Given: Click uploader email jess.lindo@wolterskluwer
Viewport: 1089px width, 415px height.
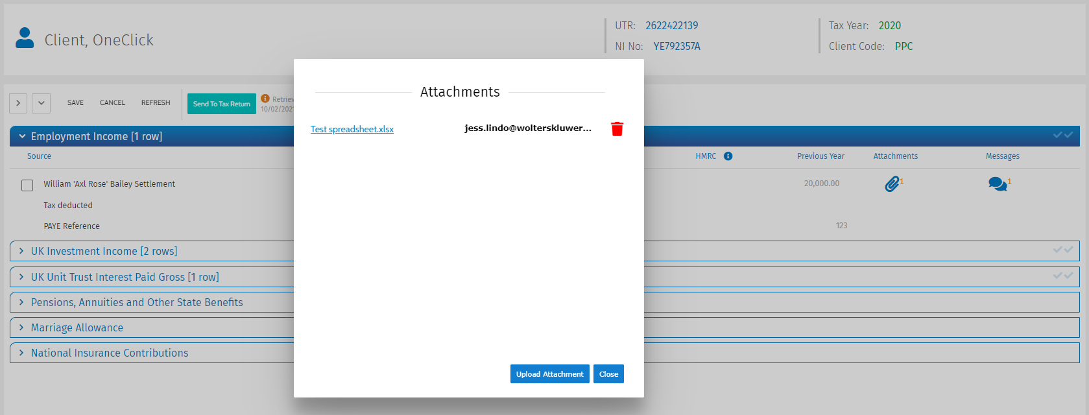Looking at the screenshot, I should coord(528,128).
